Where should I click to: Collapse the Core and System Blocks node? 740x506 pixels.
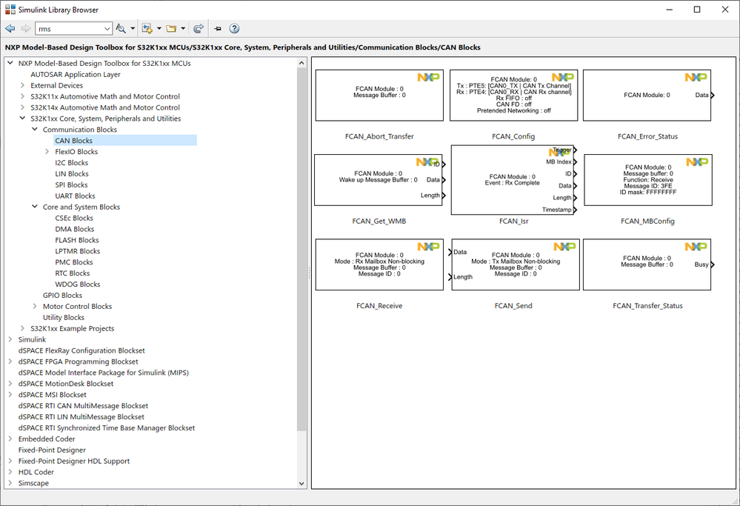[35, 207]
